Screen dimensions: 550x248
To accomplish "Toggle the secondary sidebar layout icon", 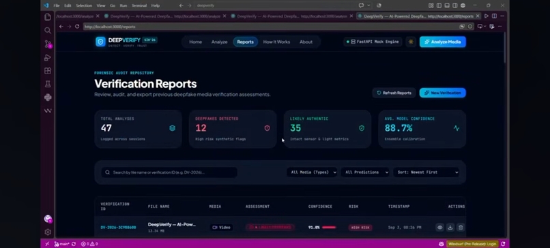I will click(x=455, y=5).
